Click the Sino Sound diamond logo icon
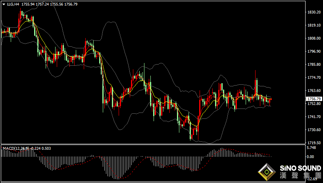 267,172
